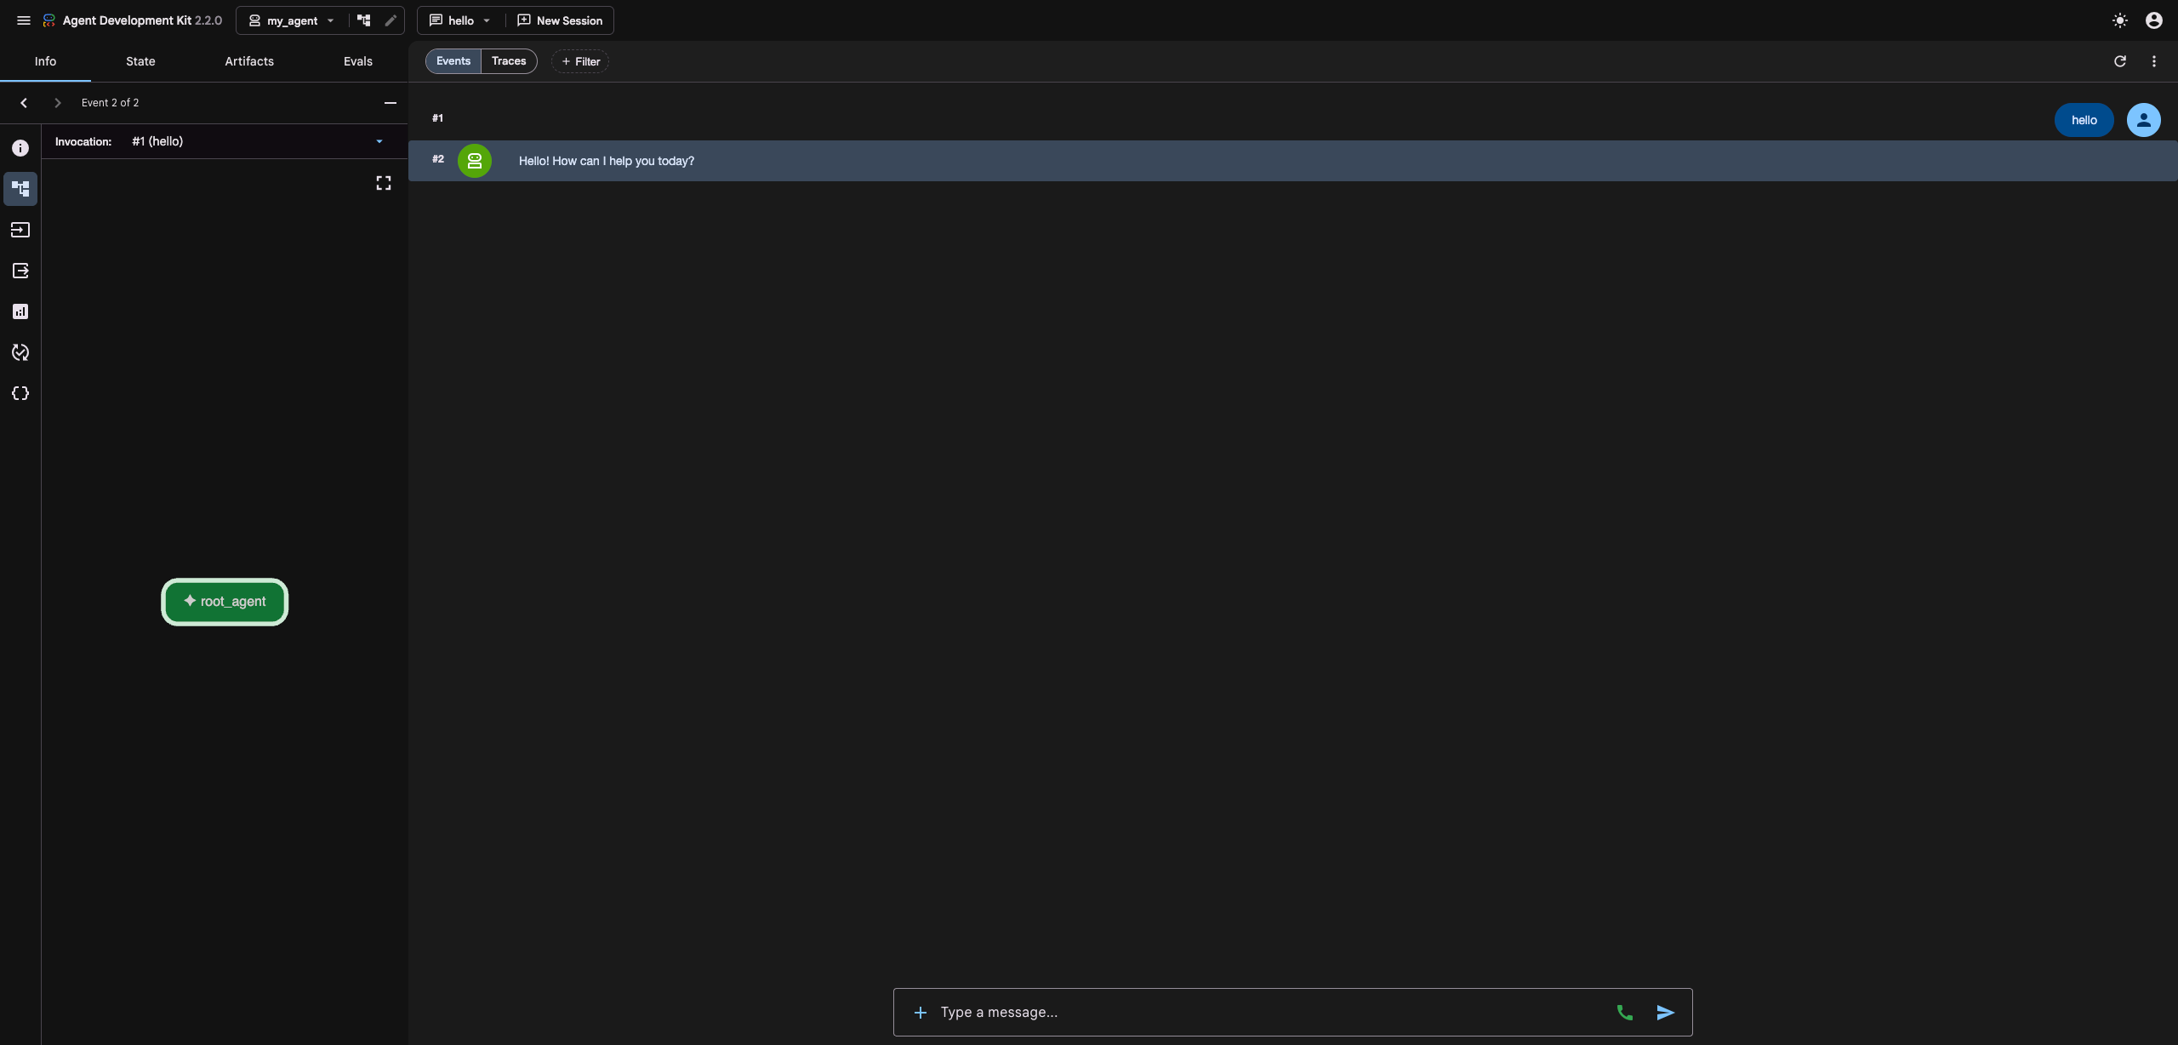Send the message with arrow icon
Screen dimensions: 2178x1045
click(x=1666, y=1012)
